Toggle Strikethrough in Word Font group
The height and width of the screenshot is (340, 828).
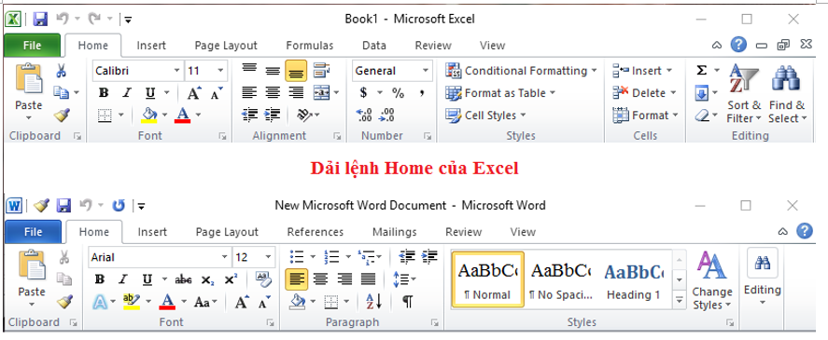[183, 279]
